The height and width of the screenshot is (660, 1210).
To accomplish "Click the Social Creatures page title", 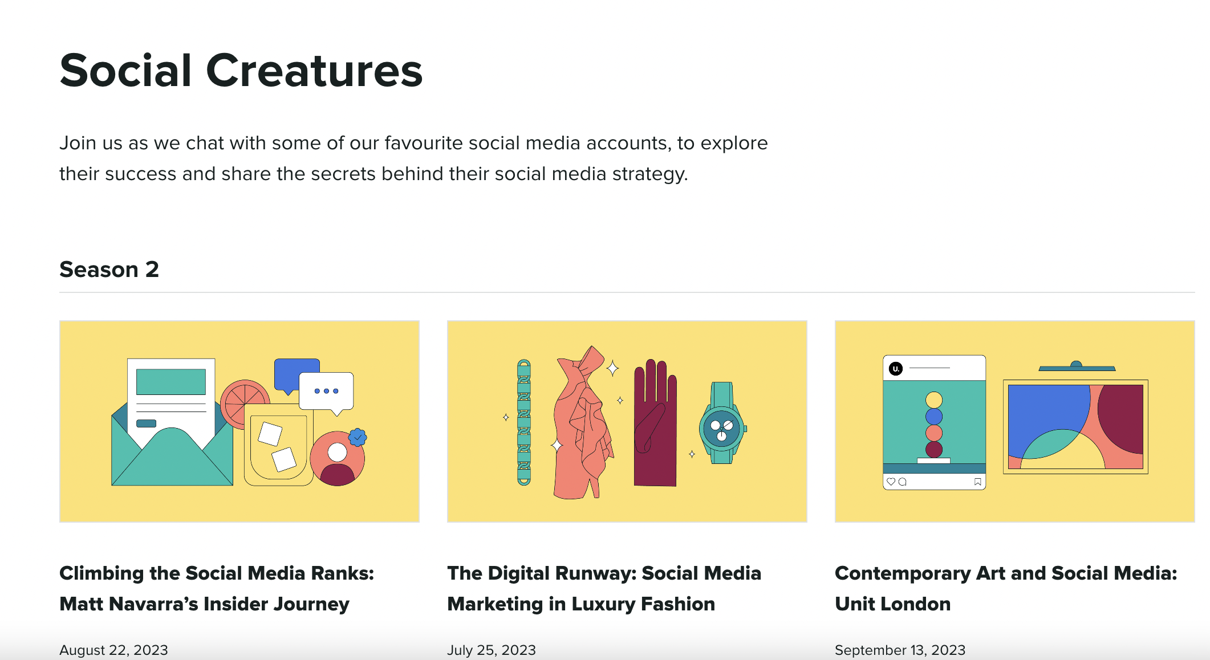I will click(241, 71).
